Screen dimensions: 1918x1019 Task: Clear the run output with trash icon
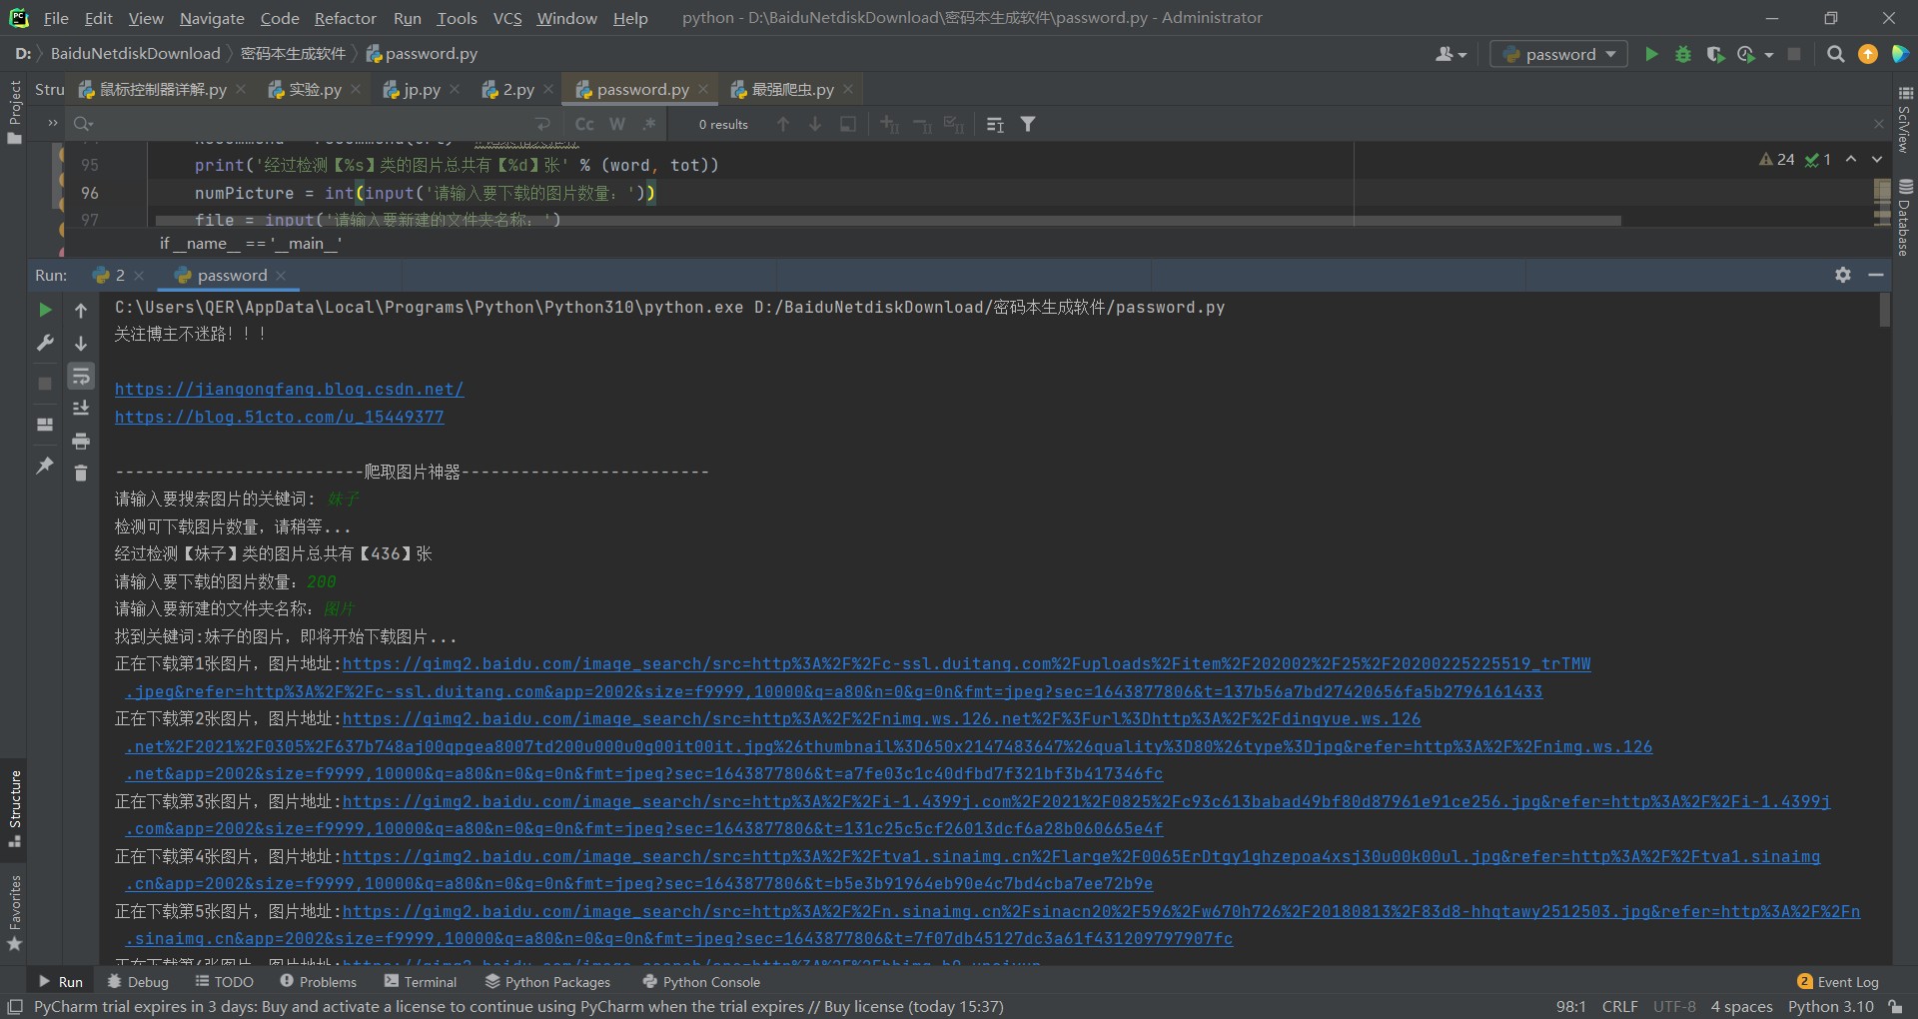(81, 473)
